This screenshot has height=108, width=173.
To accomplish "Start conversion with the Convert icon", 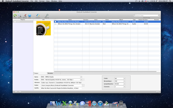I will pos(38,16).
